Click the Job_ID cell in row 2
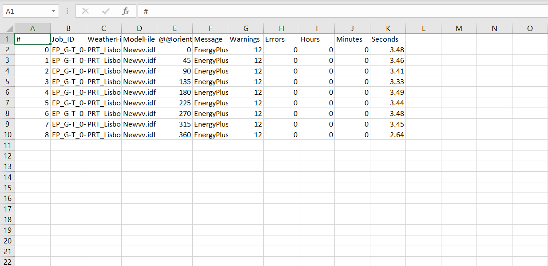 point(68,50)
